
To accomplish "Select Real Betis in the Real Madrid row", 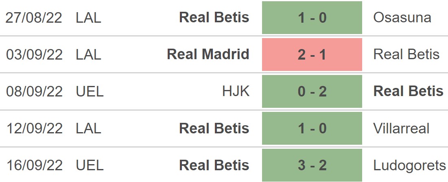I will pyautogui.click(x=406, y=54).
